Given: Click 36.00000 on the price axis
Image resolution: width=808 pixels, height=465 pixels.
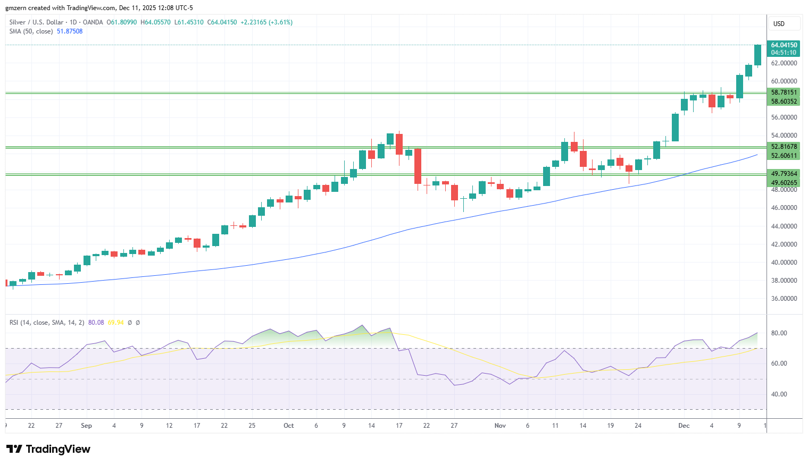Looking at the screenshot, I should tap(784, 299).
